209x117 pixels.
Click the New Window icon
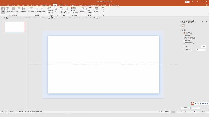pyautogui.click(x=83, y=10)
